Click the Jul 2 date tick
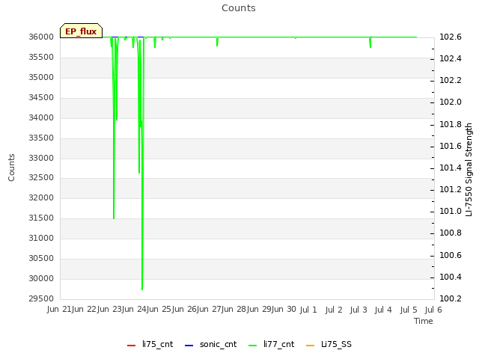479x359 pixels. [334, 310]
